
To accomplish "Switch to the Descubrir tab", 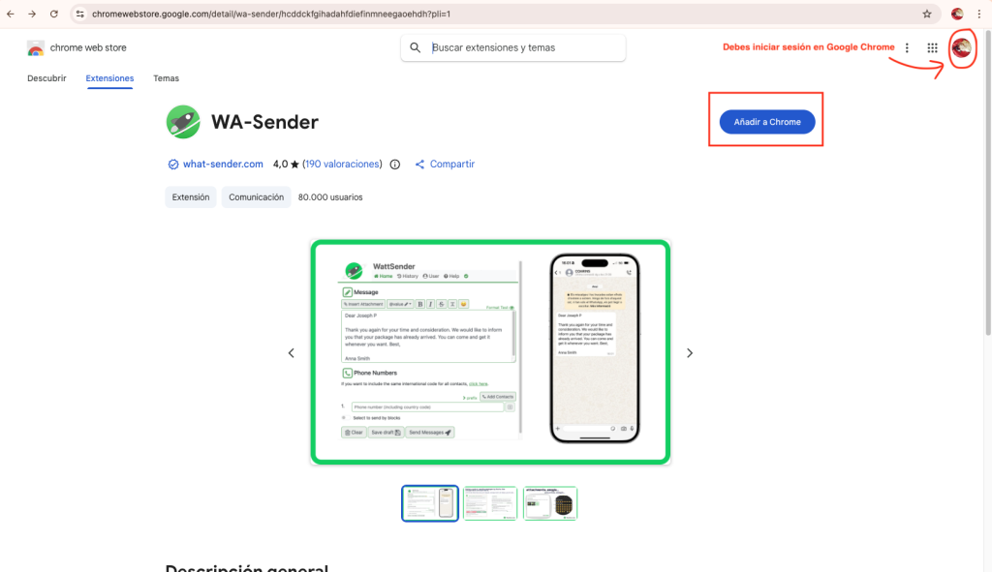I will (x=46, y=78).
